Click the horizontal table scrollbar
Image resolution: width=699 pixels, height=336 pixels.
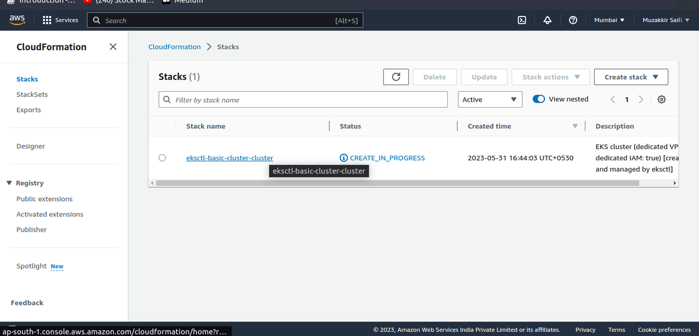tap(398, 183)
